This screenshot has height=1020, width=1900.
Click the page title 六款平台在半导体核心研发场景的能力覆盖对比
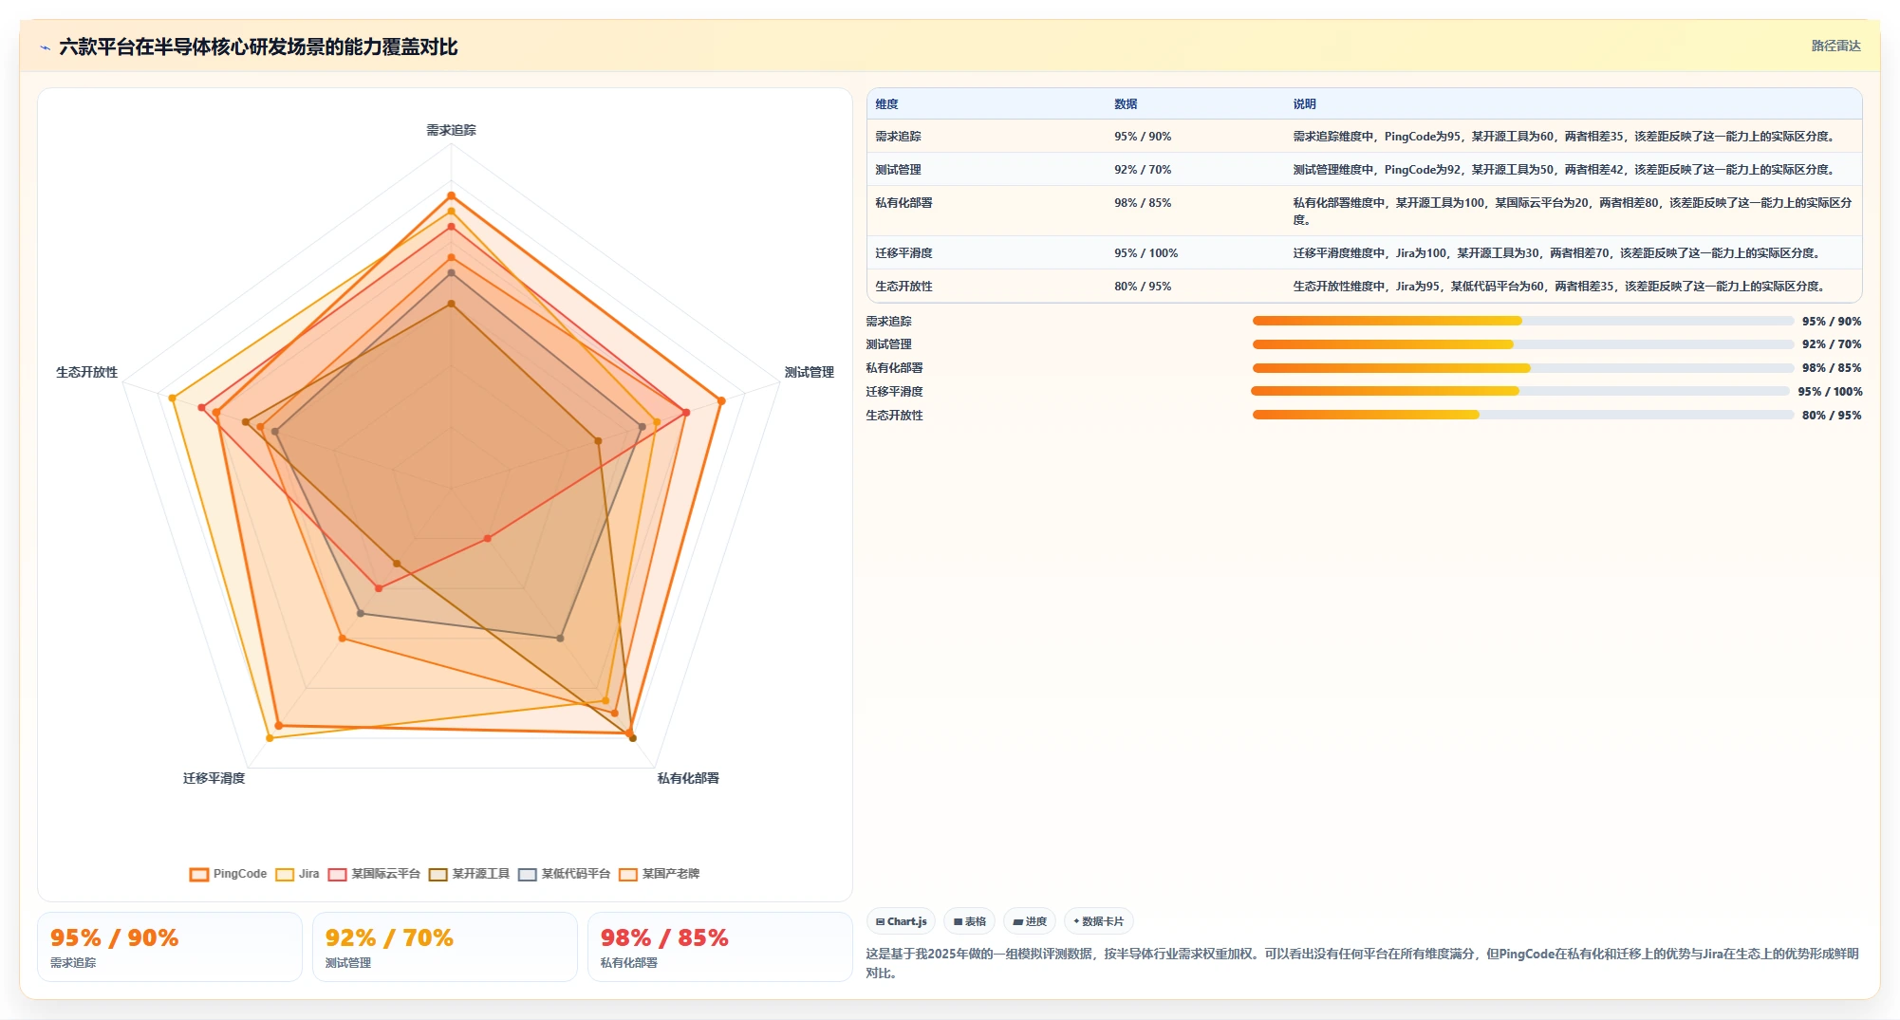point(258,47)
